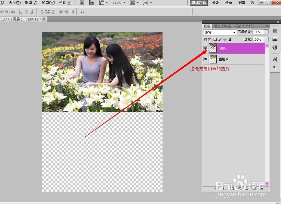Image resolution: width=281 pixels, height=204 pixels.
Task: Open the 正常 blend mode dropdown
Action: tap(220, 32)
